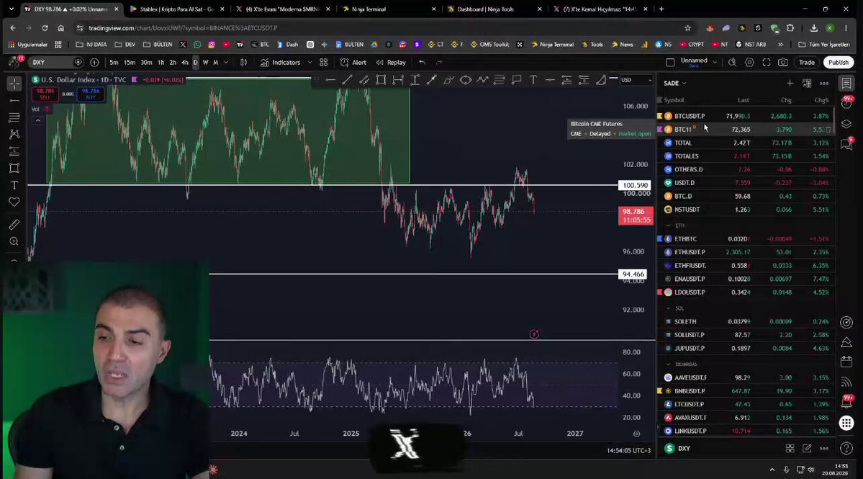Select the 4h timeframe
The width and height of the screenshot is (863, 479).
[185, 62]
